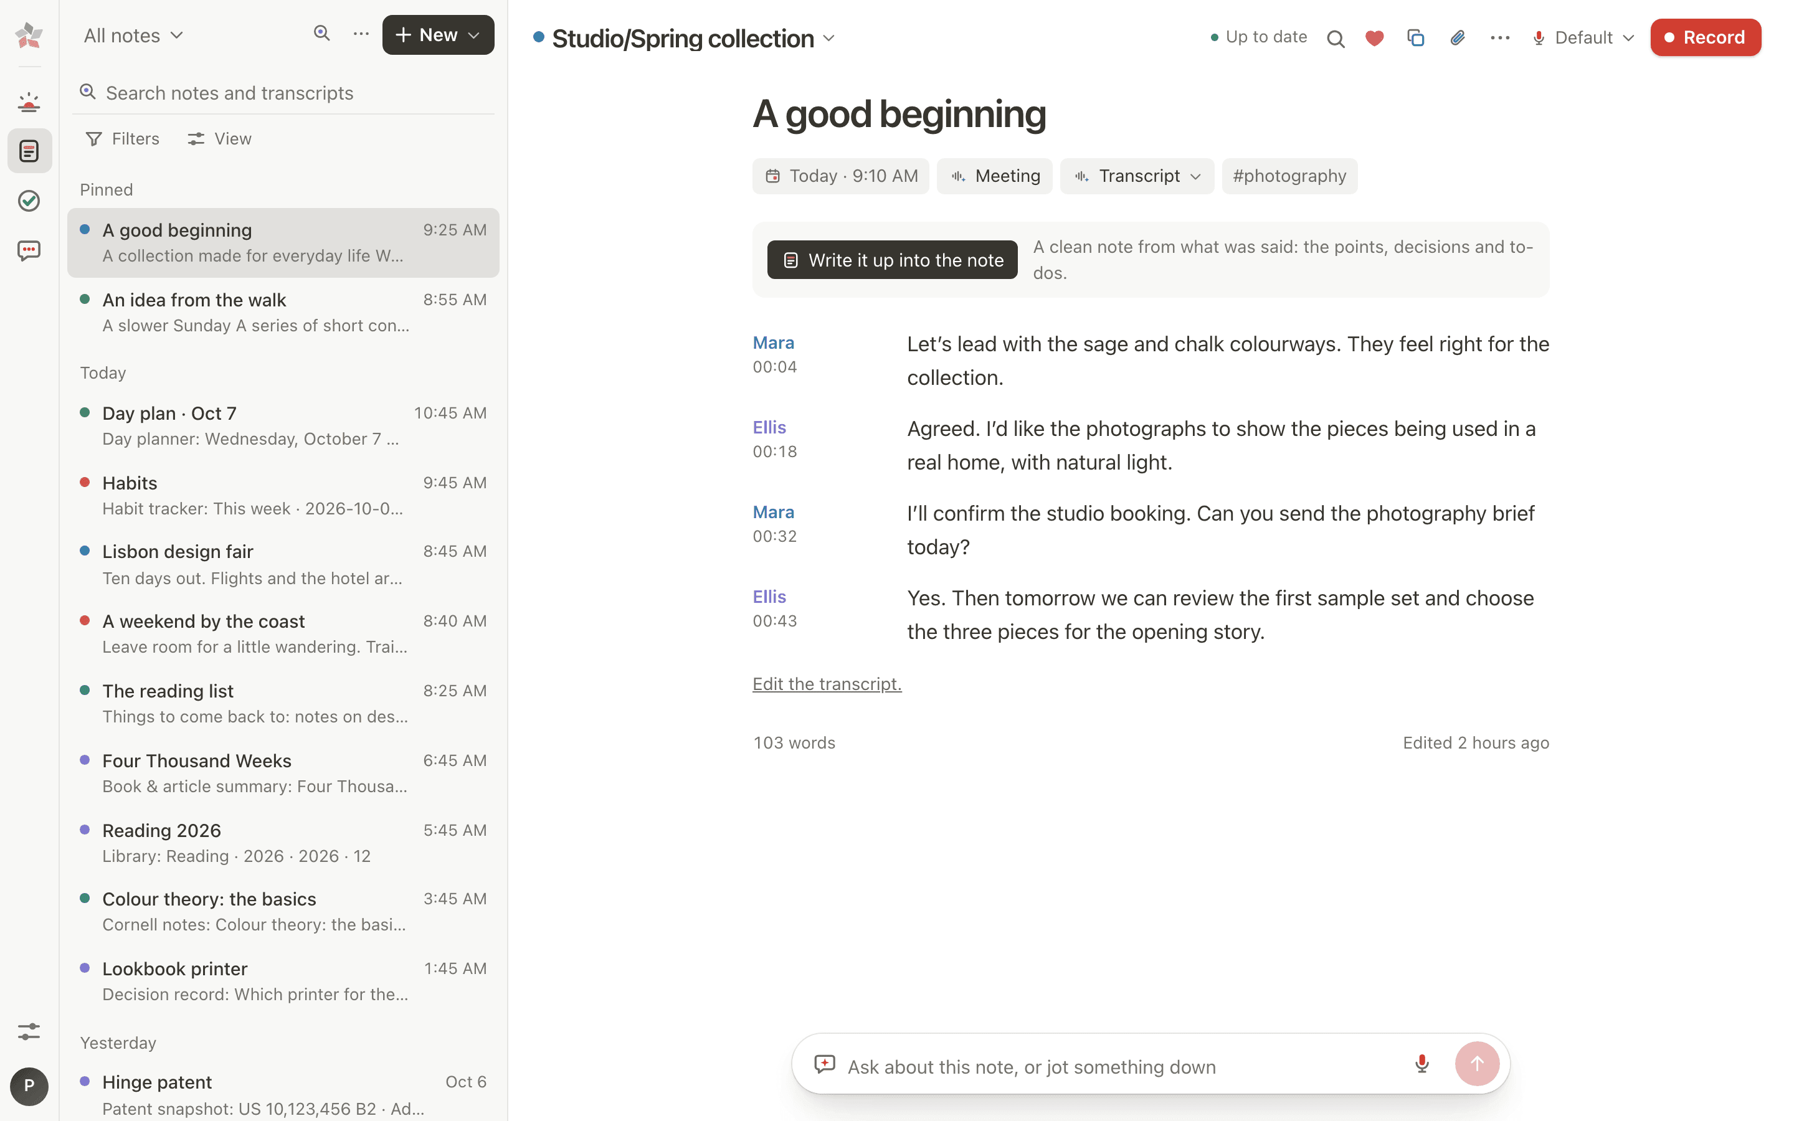Image resolution: width=1794 pixels, height=1121 pixels.
Task: Search within the note using the magnifier icon
Action: pyautogui.click(x=1335, y=38)
